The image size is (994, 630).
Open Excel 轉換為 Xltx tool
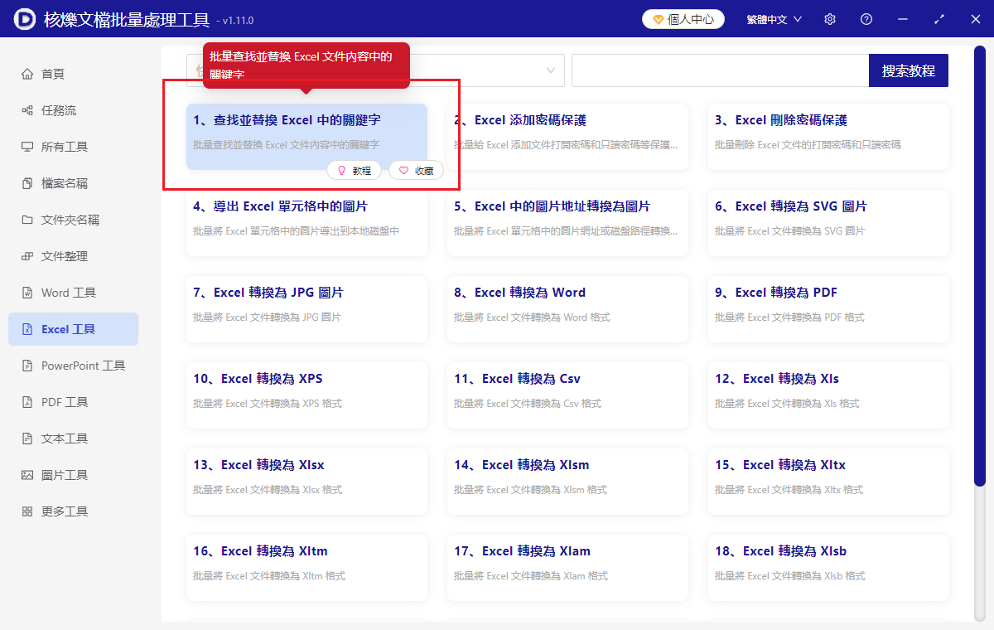click(x=828, y=482)
